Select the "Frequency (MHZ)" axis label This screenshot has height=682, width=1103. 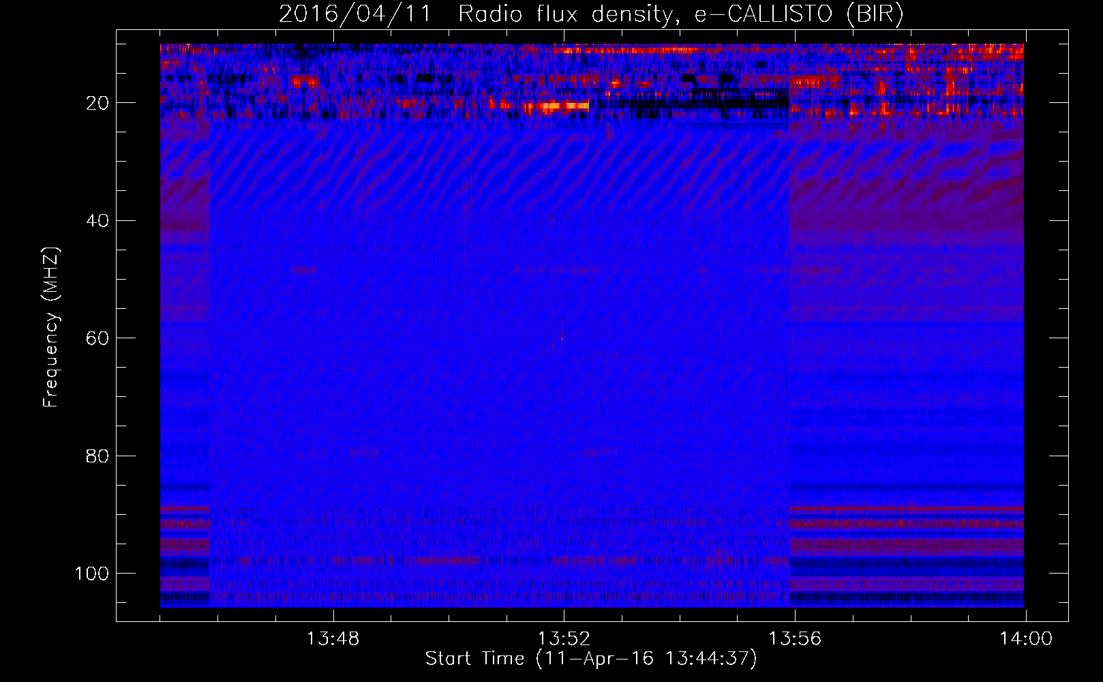tap(51, 327)
